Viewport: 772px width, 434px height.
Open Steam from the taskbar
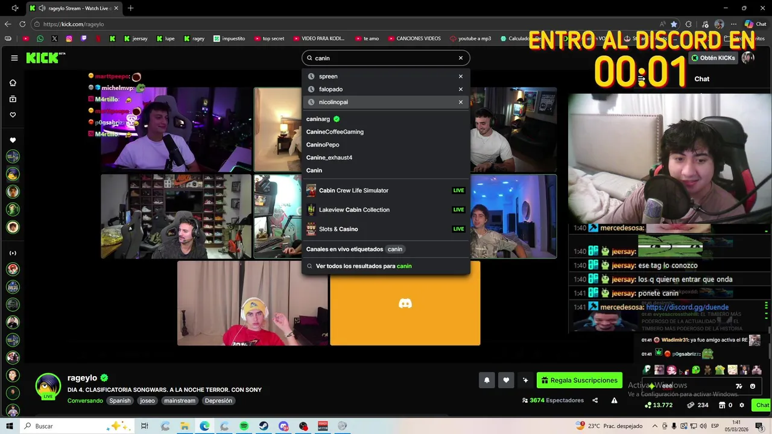point(264,426)
